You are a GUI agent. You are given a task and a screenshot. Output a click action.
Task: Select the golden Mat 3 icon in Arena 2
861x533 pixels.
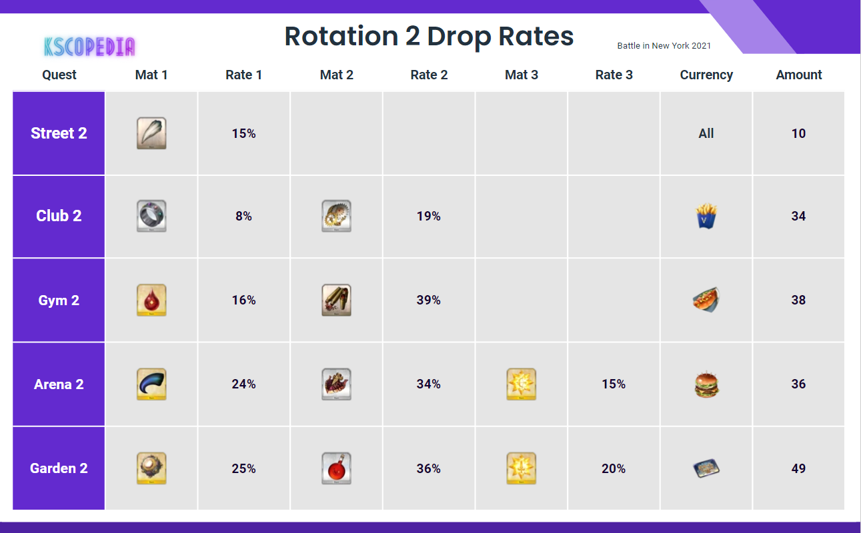click(x=522, y=384)
